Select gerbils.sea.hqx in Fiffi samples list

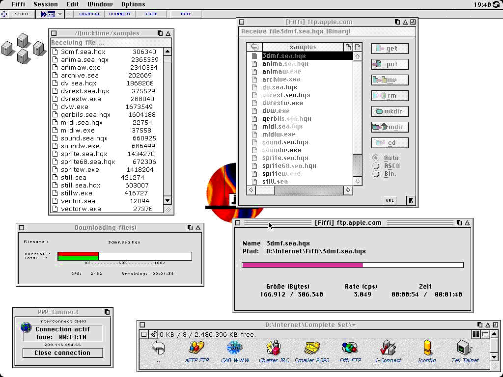pos(286,119)
